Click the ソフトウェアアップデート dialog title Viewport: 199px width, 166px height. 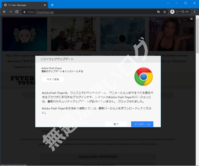coord(57,59)
